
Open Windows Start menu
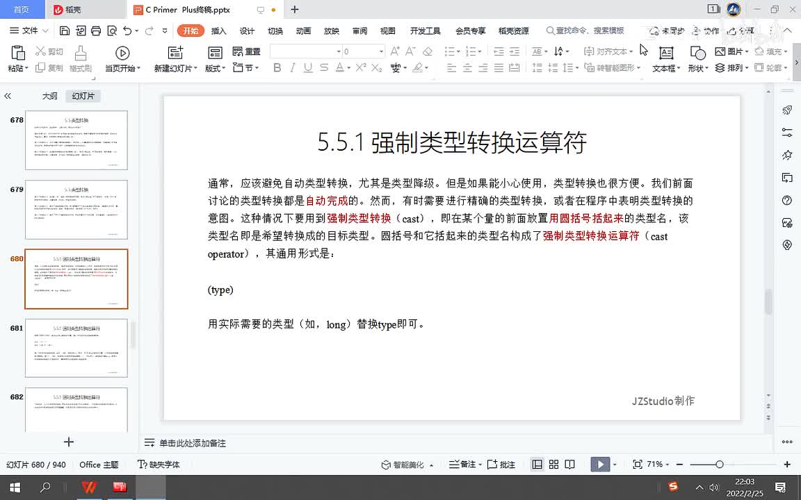15,487
